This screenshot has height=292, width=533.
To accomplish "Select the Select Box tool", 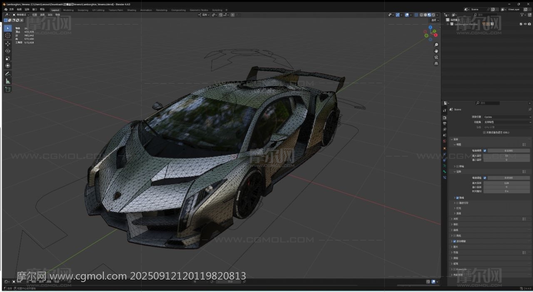I will pyautogui.click(x=7, y=28).
